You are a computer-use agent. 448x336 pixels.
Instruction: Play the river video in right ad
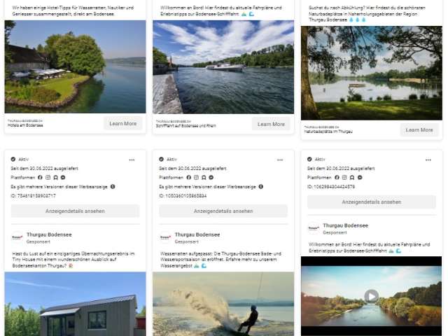tap(372, 297)
